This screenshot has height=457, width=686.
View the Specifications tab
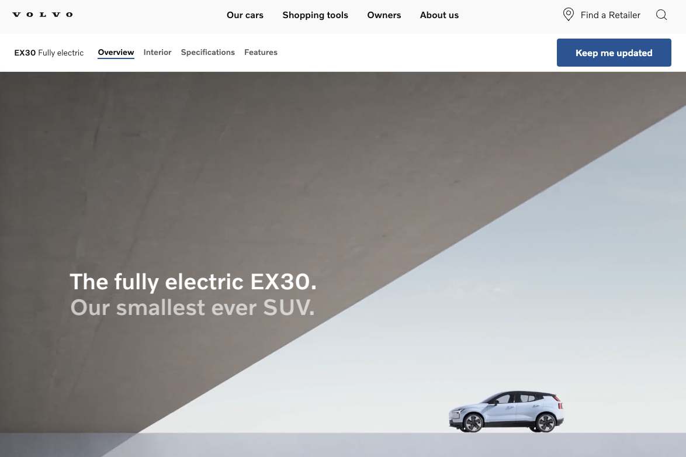tap(207, 52)
